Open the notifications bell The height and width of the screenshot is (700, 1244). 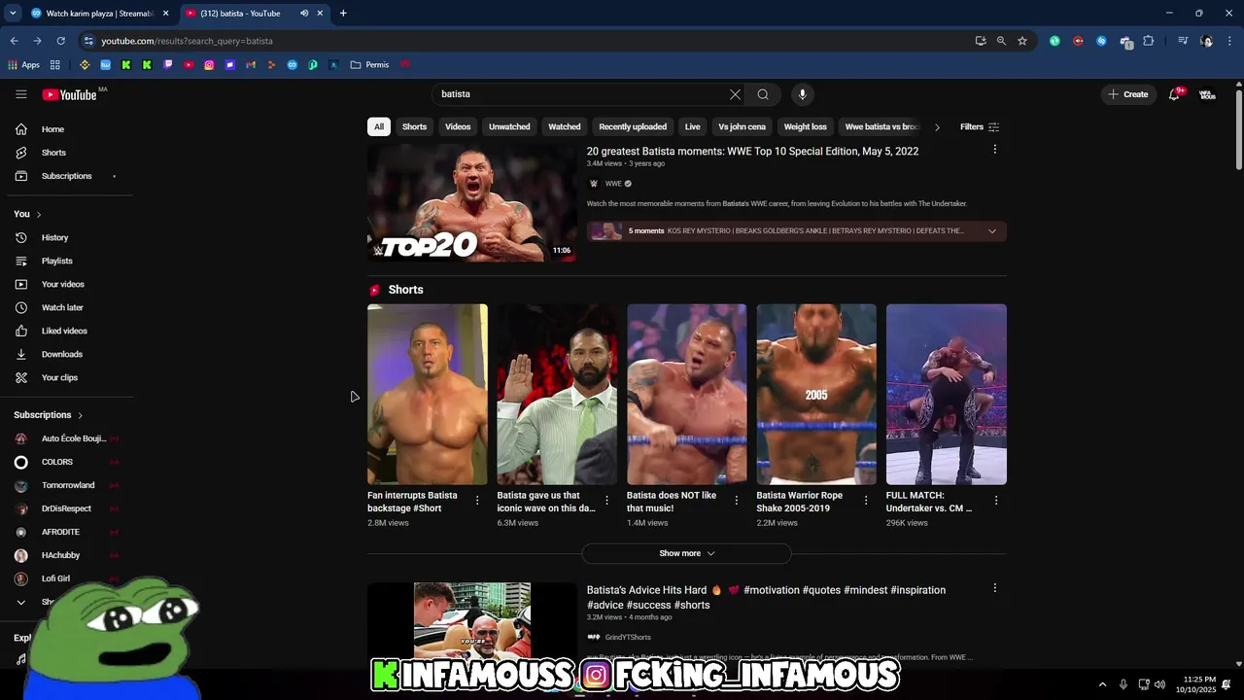1175,94
